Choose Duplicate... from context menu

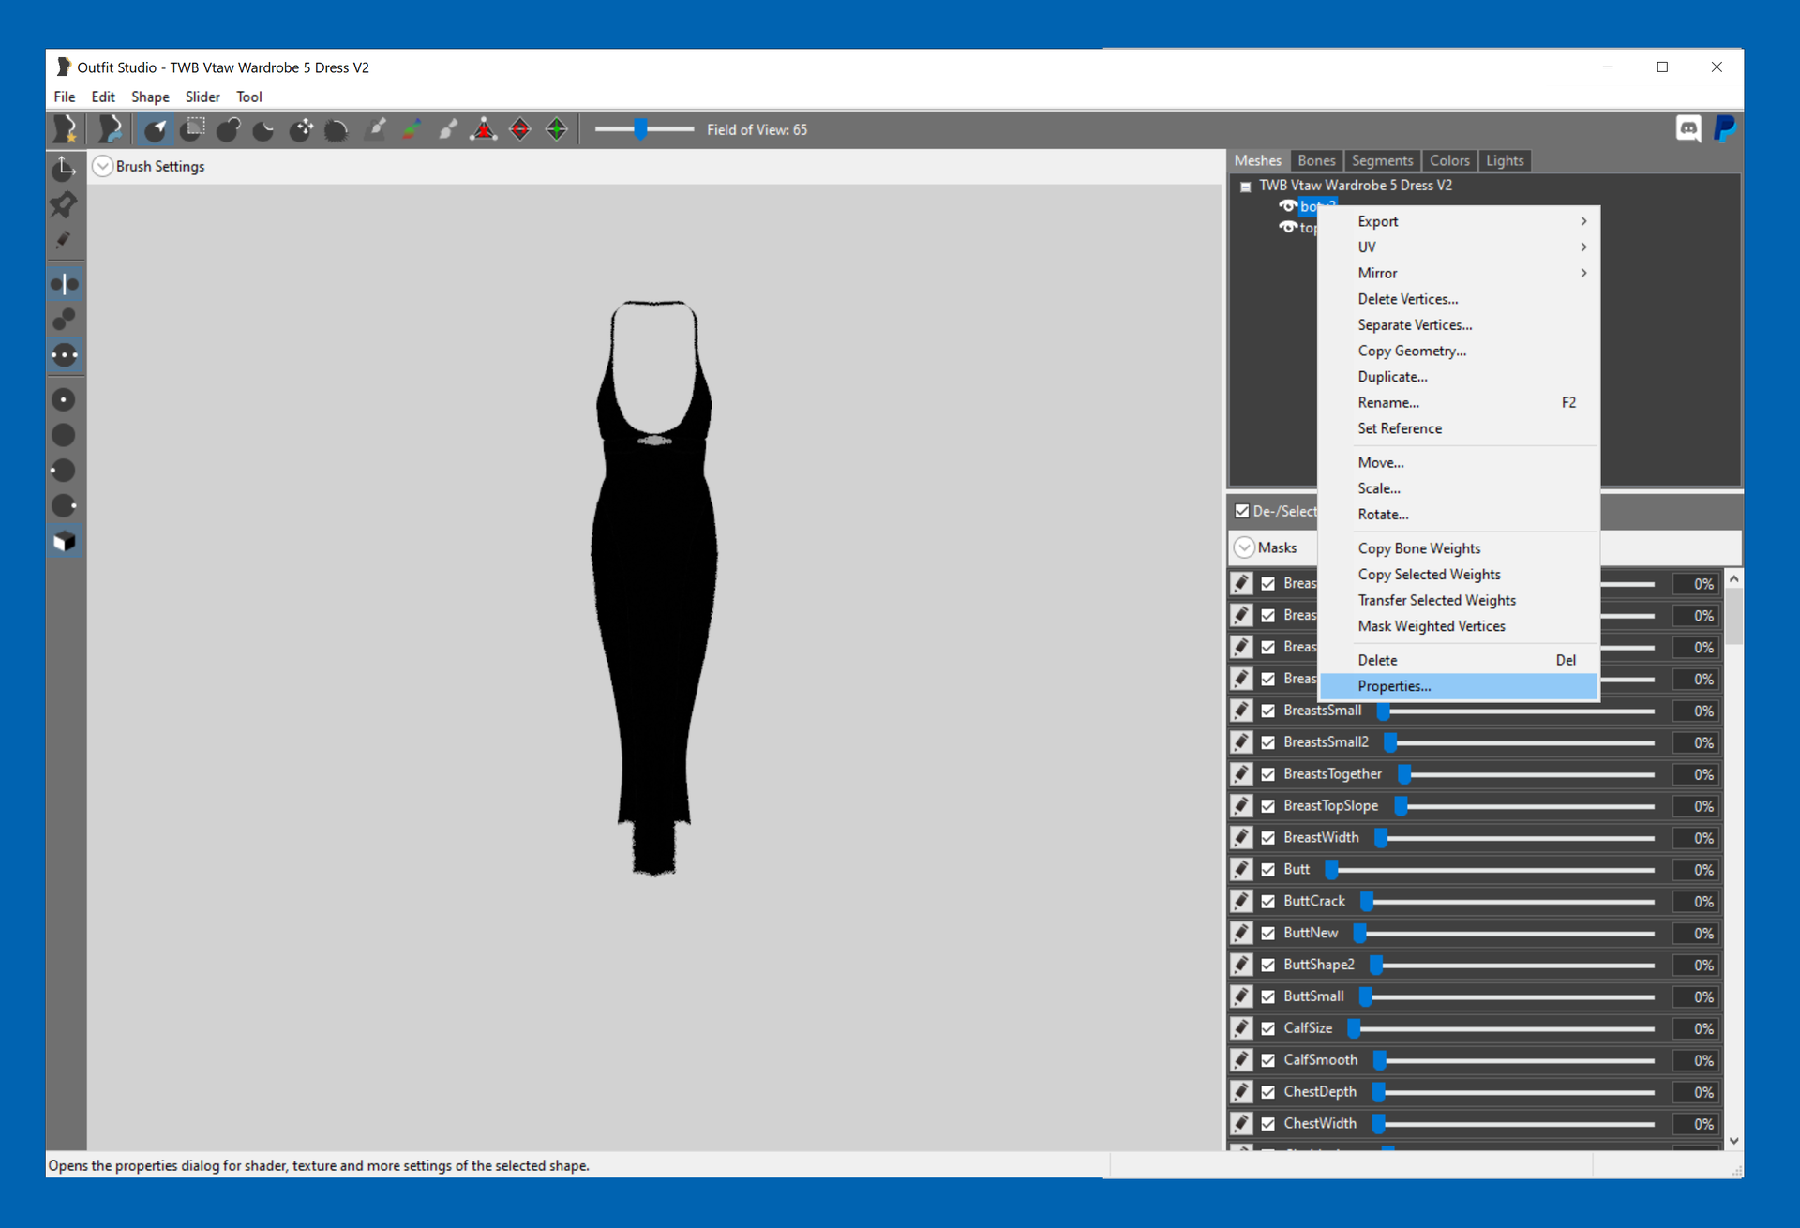pos(1459,377)
